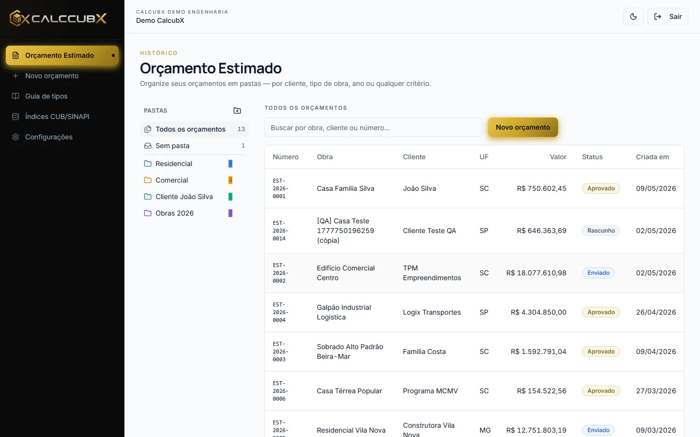Click the Sair logout button
This screenshot has width=700, height=437.
668,17
